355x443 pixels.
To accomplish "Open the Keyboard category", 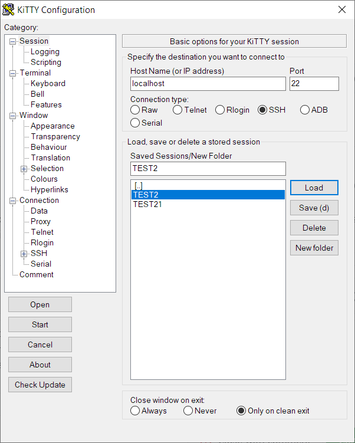I will [x=48, y=83].
